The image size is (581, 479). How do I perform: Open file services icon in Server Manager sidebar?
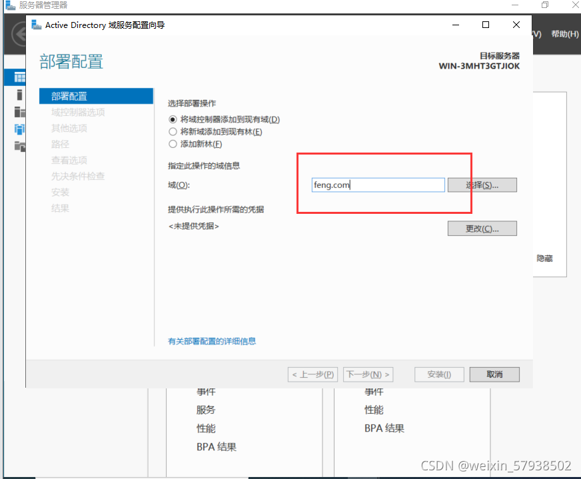19,146
